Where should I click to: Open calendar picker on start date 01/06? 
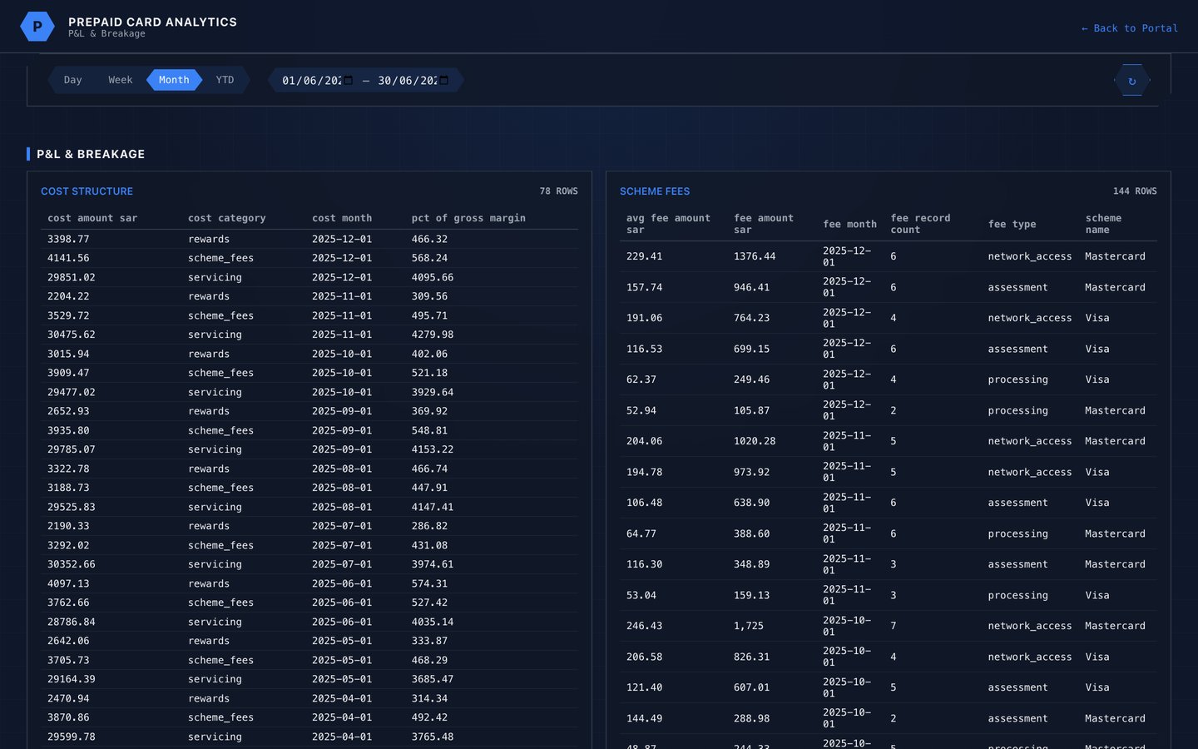pyautogui.click(x=348, y=81)
